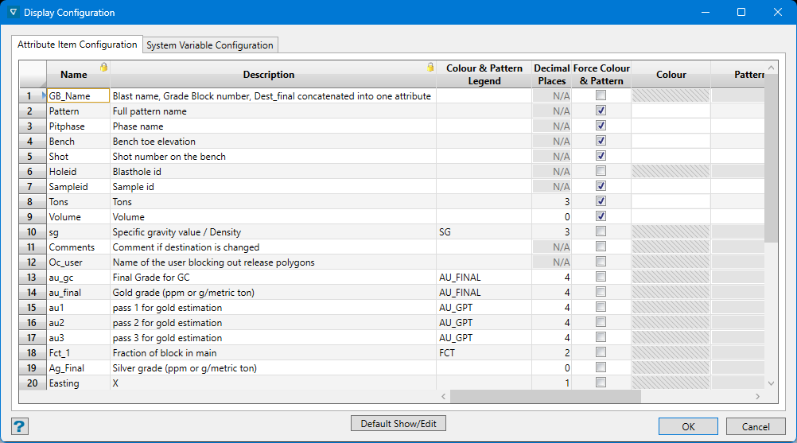Select the Attribute Item Configuration tab

(x=77, y=45)
